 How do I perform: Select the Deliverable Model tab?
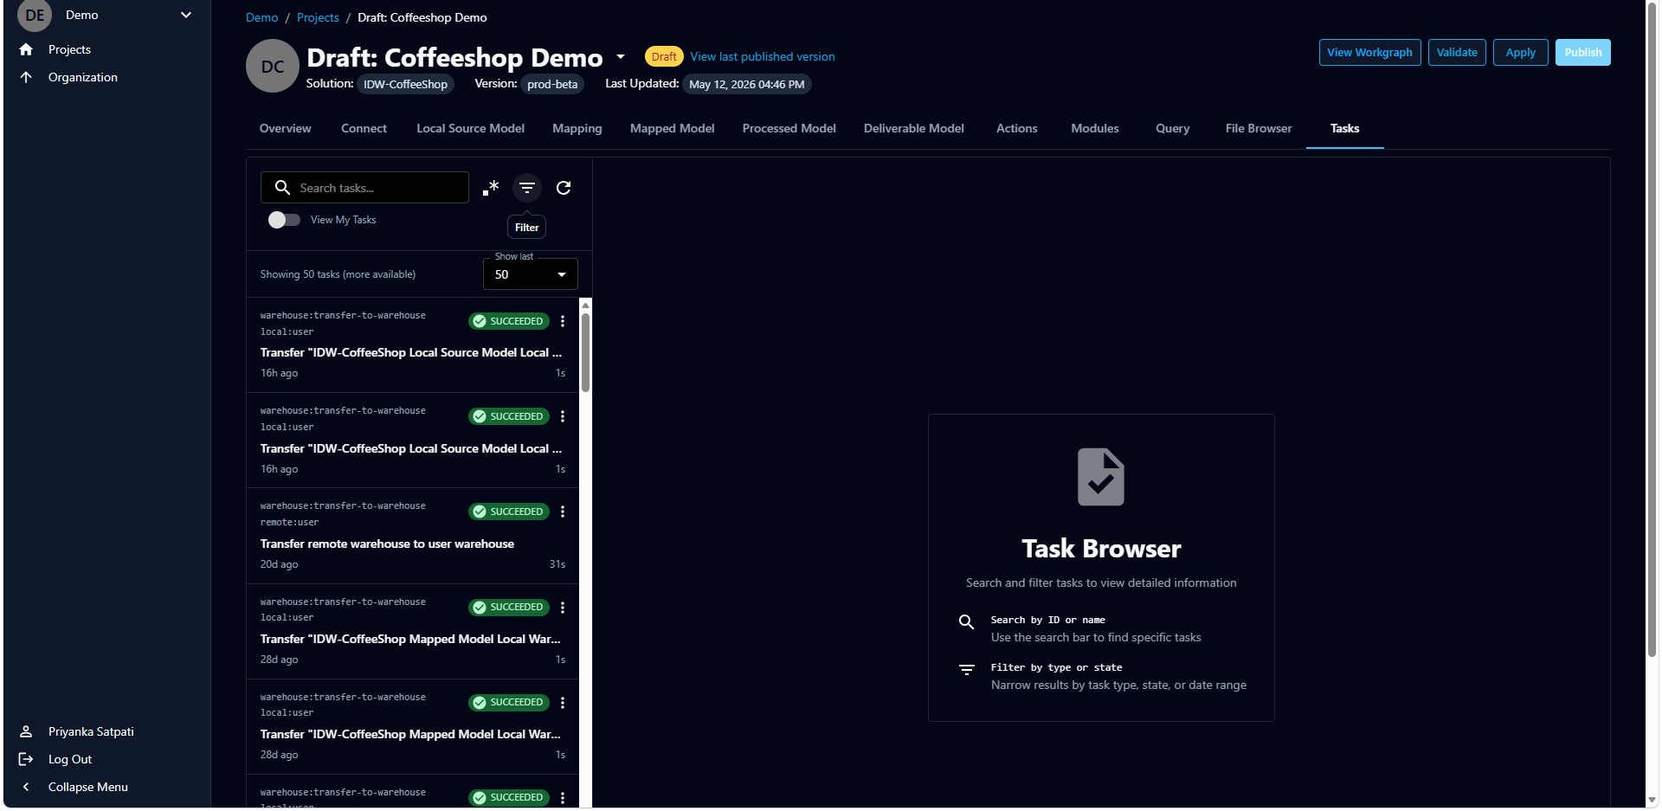(x=914, y=128)
